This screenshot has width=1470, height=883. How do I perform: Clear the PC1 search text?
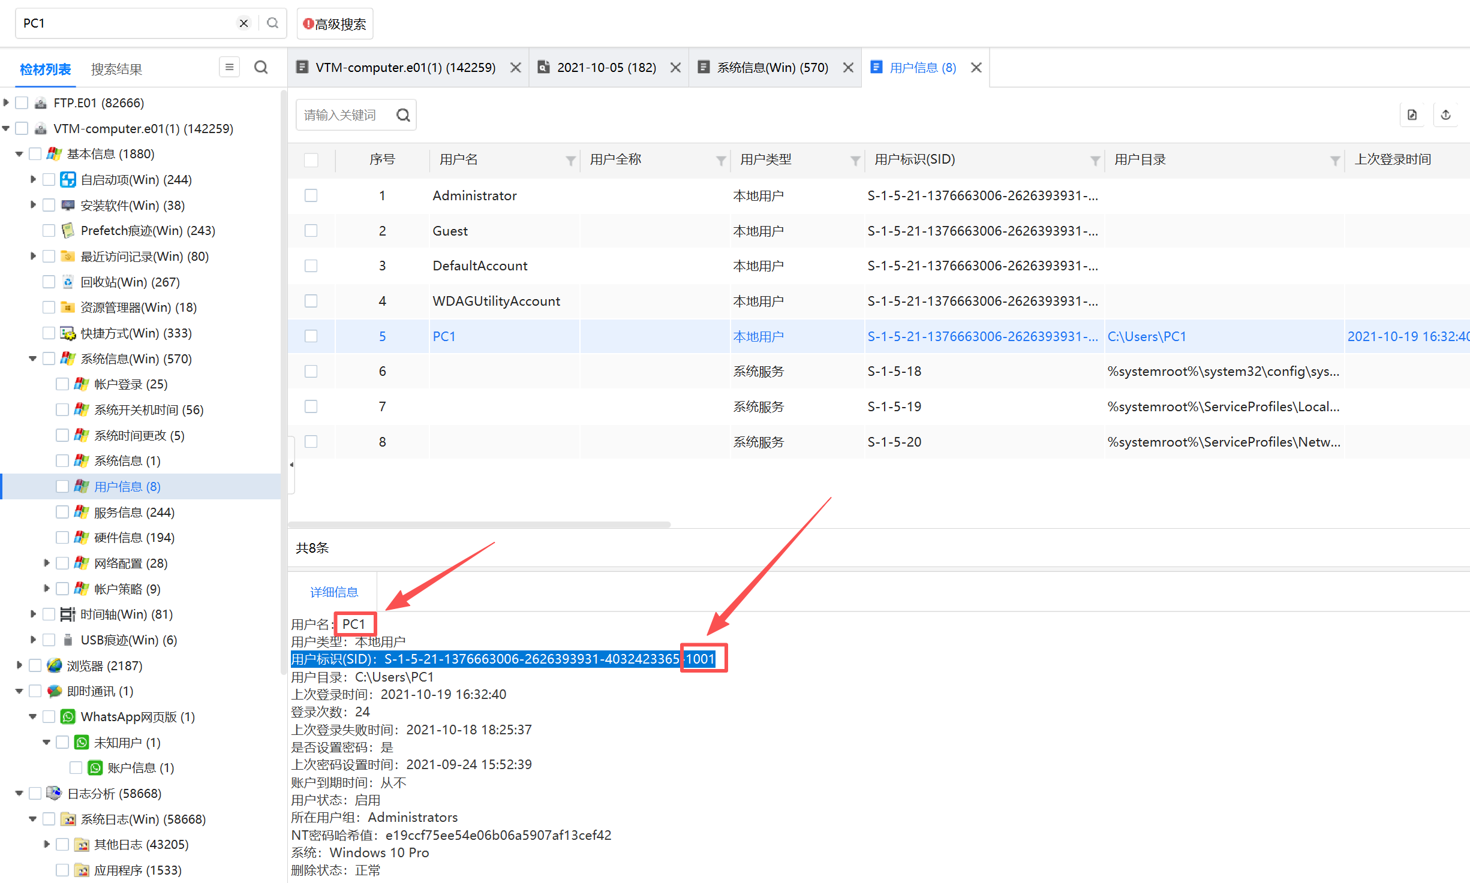click(244, 23)
